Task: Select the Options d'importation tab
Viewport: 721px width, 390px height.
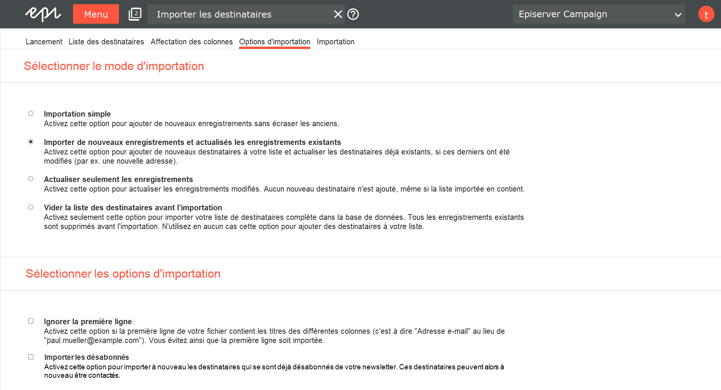Action: pyautogui.click(x=275, y=42)
